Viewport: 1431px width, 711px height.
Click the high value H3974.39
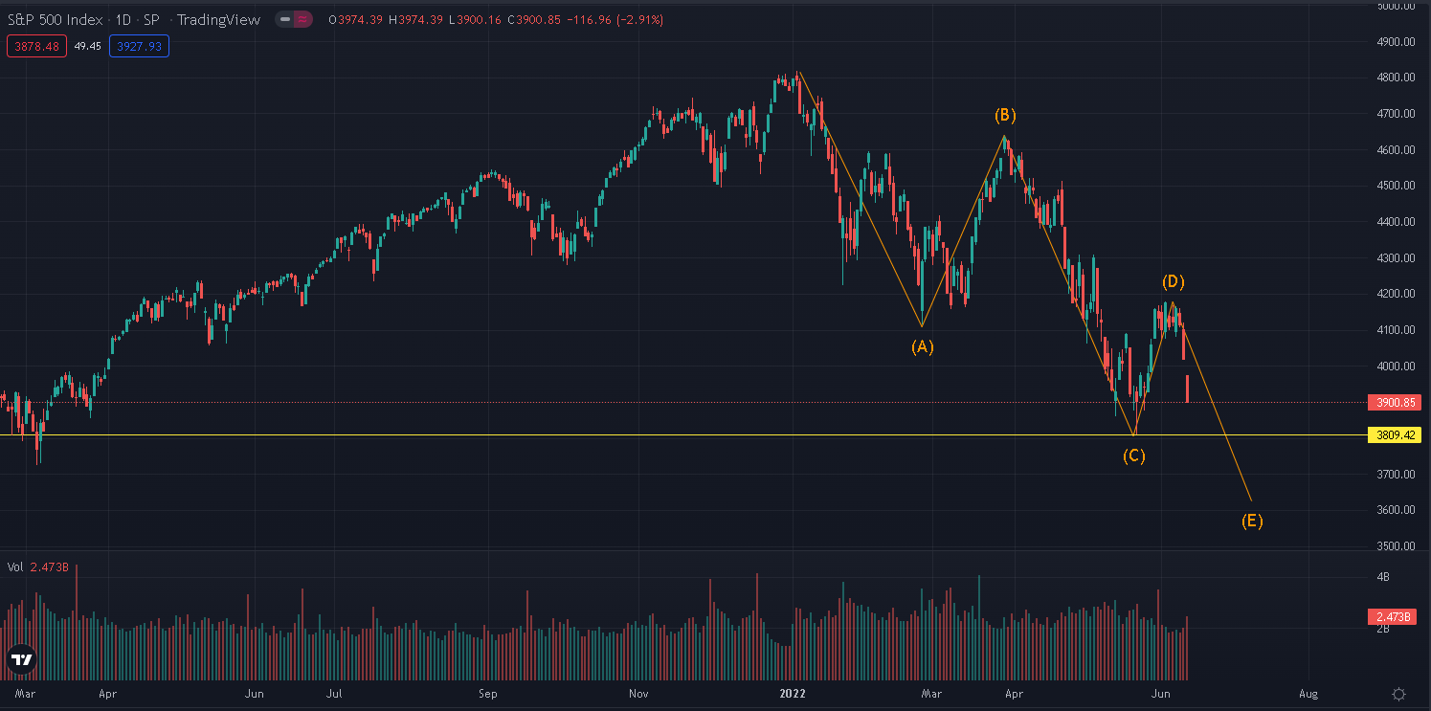[416, 19]
